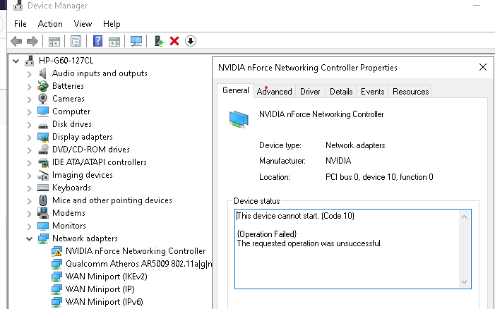This screenshot has width=495, height=309.
Task: Click the Update driver software icon
Action: 158,41
